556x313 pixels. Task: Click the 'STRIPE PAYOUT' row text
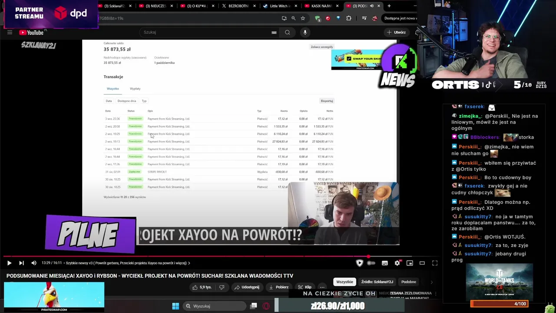tap(157, 172)
